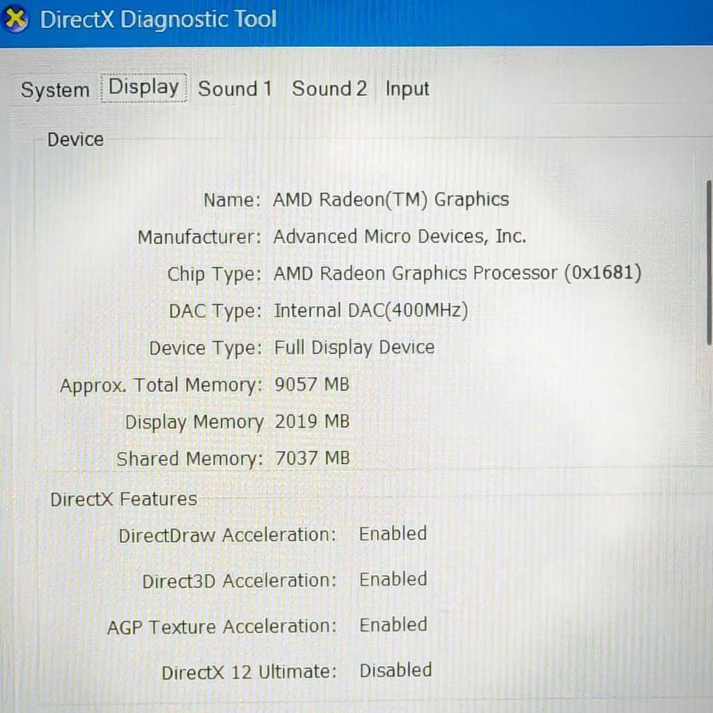Viewport: 713px width, 713px height.
Task: Click the DirectDraw Acceleration 'Enabled' status
Action: tap(393, 534)
